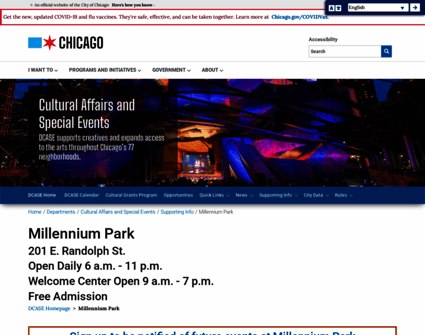Click the Chicago star logo
The image size is (425, 335).
(65, 43)
